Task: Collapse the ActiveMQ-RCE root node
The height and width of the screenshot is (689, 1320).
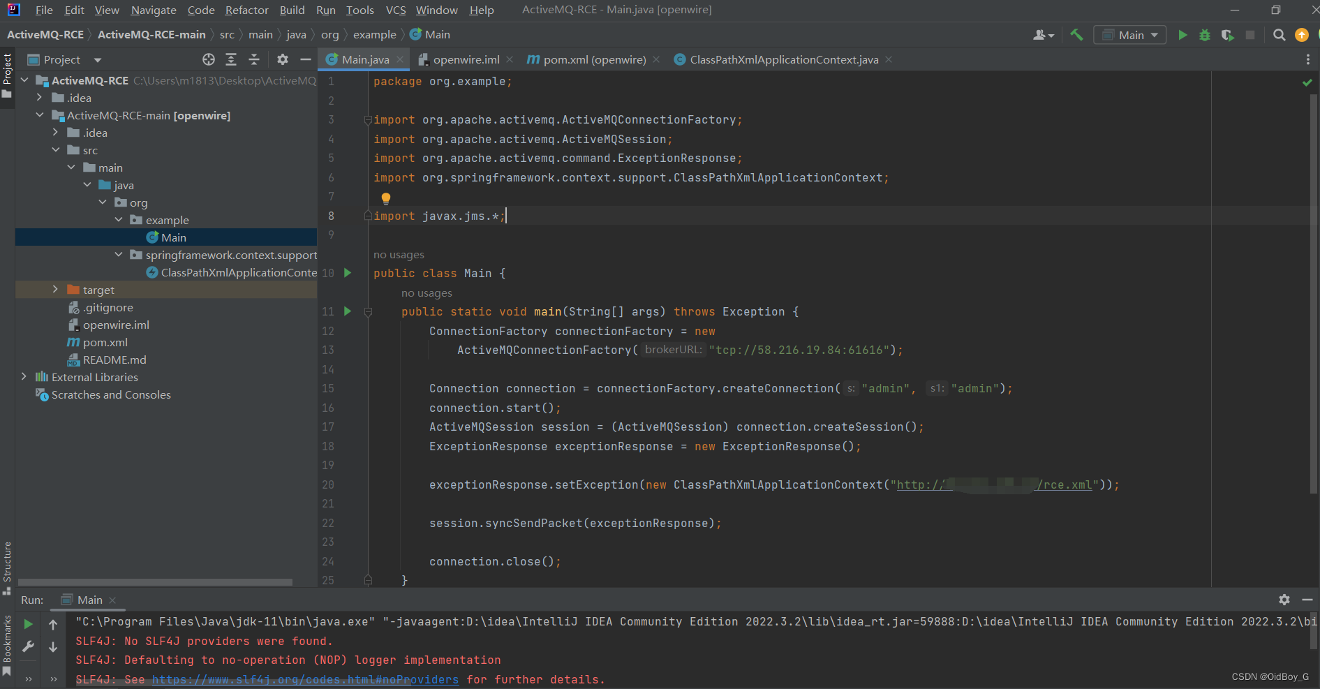Action: 24,80
